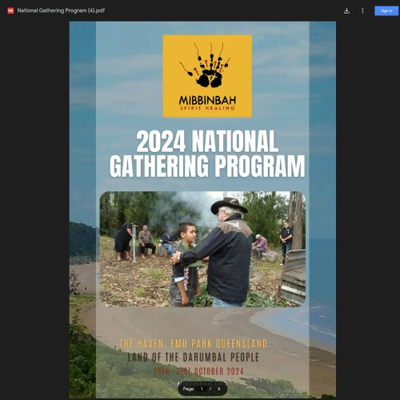Click the Mibbinbah Spirit Healing logo
Screen dimensions: 400x400
207,76
